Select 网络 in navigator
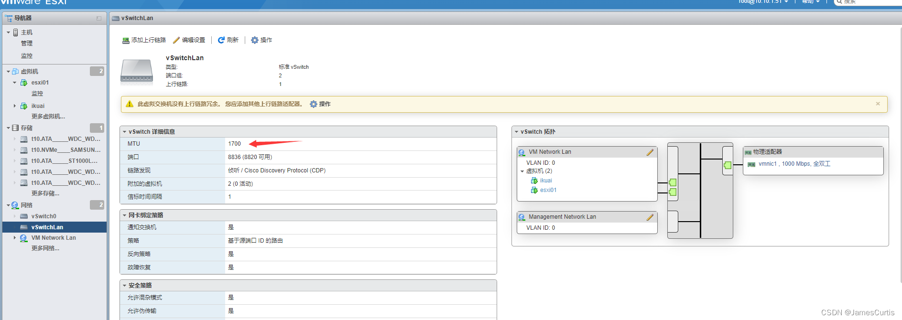The width and height of the screenshot is (902, 320). 27,205
